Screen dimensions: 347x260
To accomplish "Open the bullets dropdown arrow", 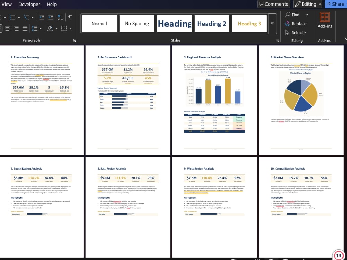I will point(5,17).
